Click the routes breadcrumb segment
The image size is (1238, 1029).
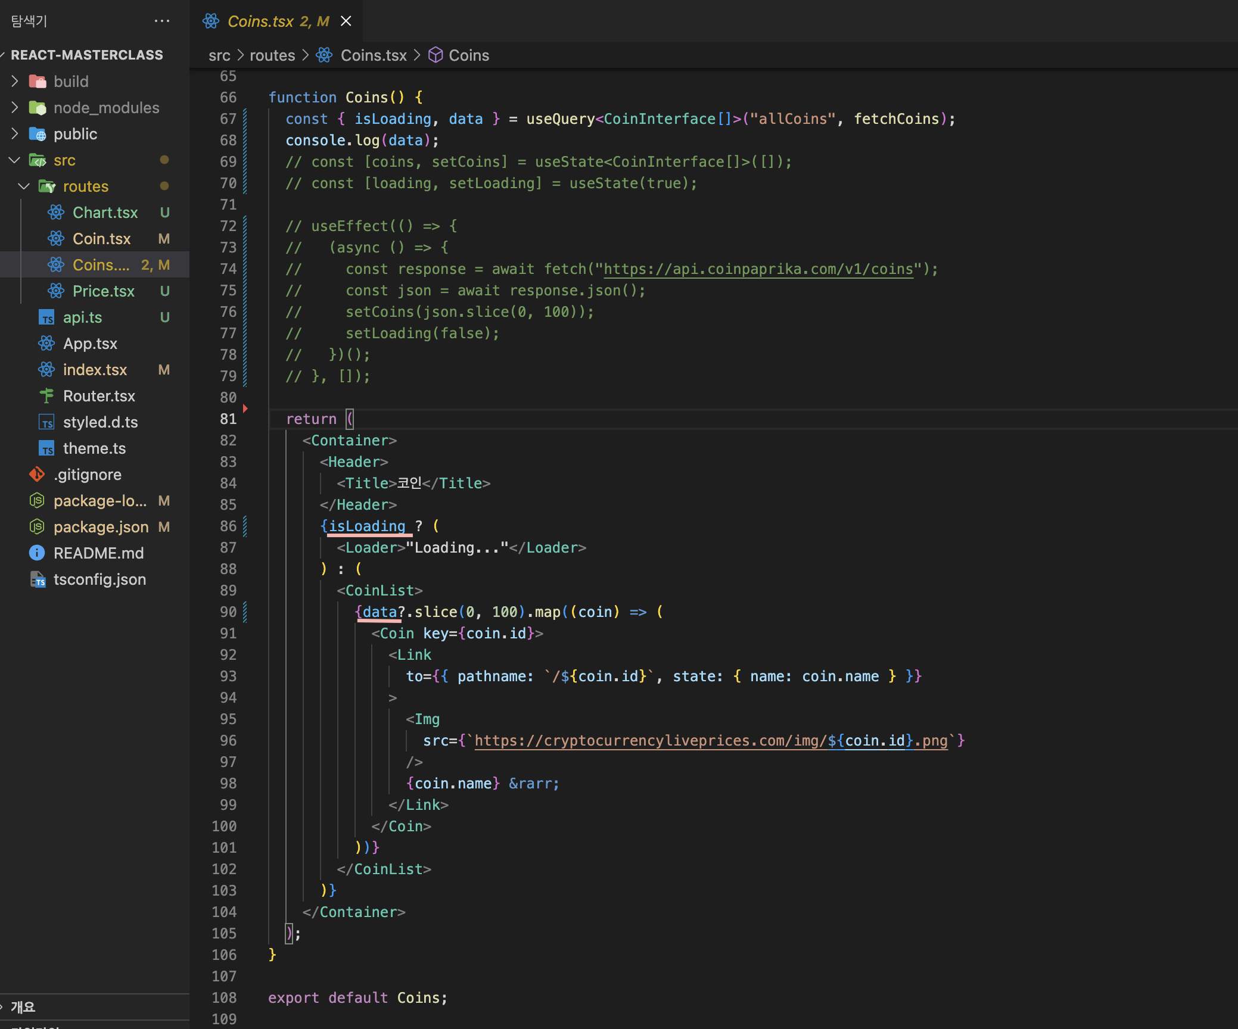click(272, 55)
